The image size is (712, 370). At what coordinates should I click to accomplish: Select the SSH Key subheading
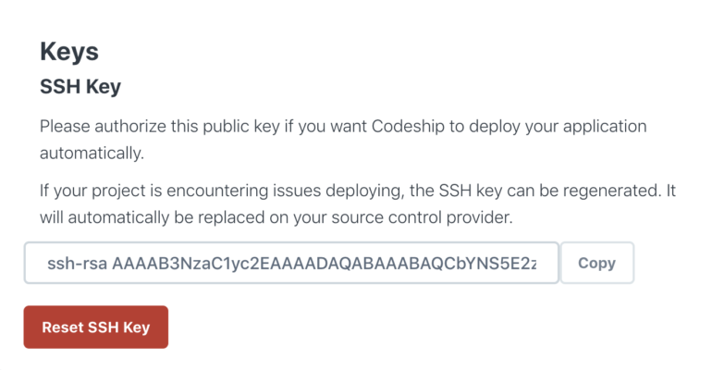click(x=80, y=86)
